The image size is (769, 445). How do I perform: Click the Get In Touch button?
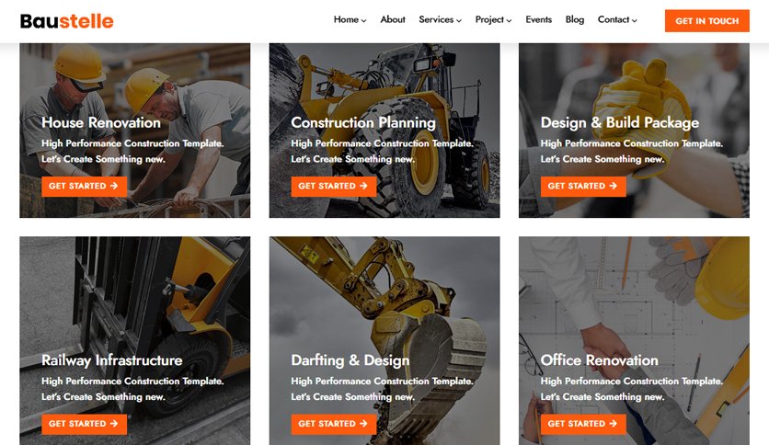tap(706, 20)
